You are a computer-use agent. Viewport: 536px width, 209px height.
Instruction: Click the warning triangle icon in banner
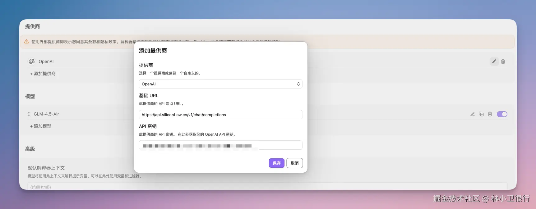point(26,42)
